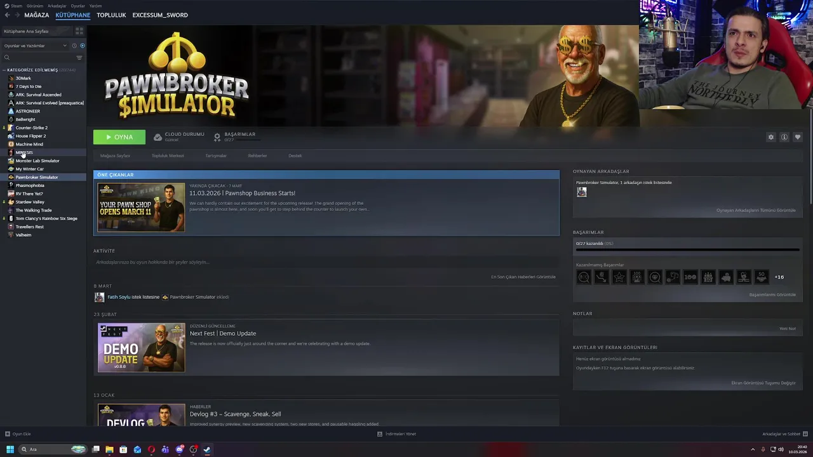Open game settings gear icon
This screenshot has width=813, height=457.
(x=771, y=137)
